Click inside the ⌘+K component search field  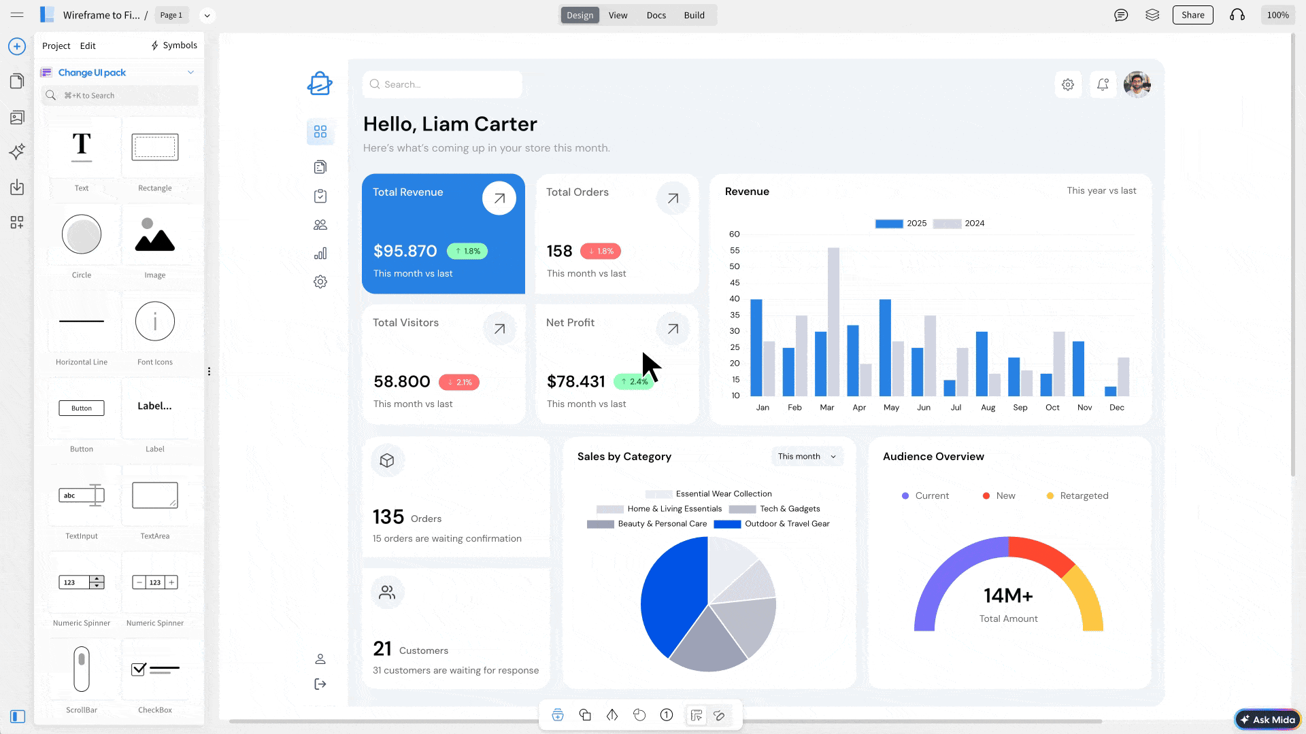click(x=119, y=95)
